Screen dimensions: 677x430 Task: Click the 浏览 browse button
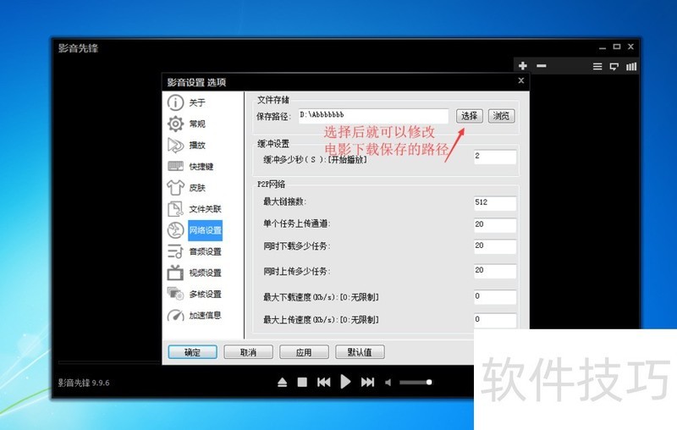(501, 116)
